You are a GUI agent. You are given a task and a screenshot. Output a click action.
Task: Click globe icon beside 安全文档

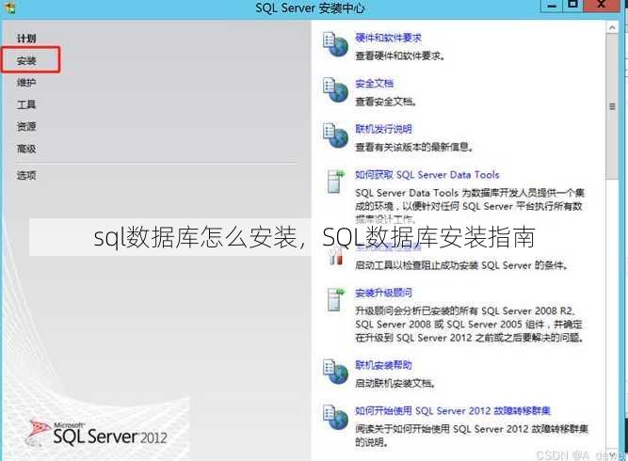335,90
